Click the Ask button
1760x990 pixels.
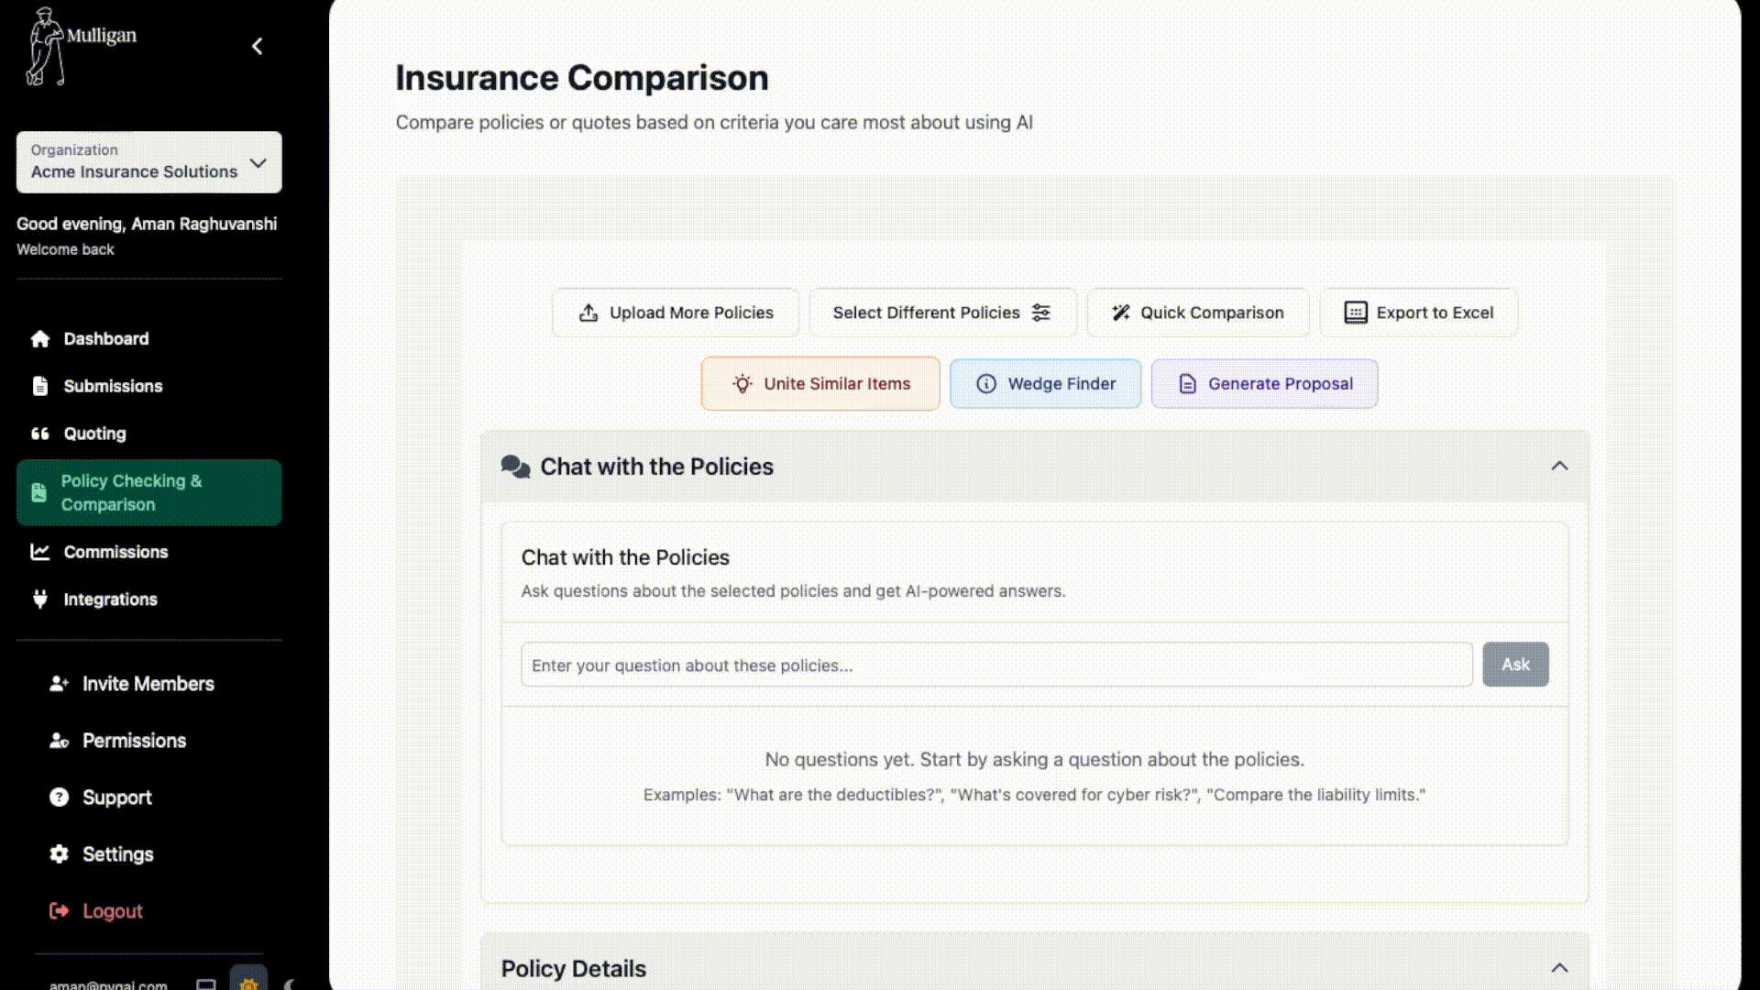tap(1515, 665)
